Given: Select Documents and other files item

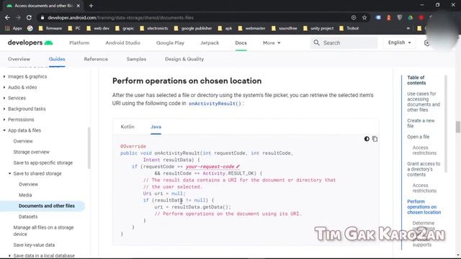Looking at the screenshot, I should (x=47, y=206).
